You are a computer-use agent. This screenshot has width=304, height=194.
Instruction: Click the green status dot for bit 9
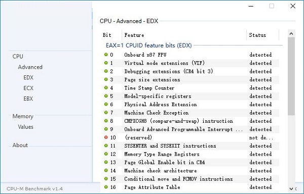(106, 129)
